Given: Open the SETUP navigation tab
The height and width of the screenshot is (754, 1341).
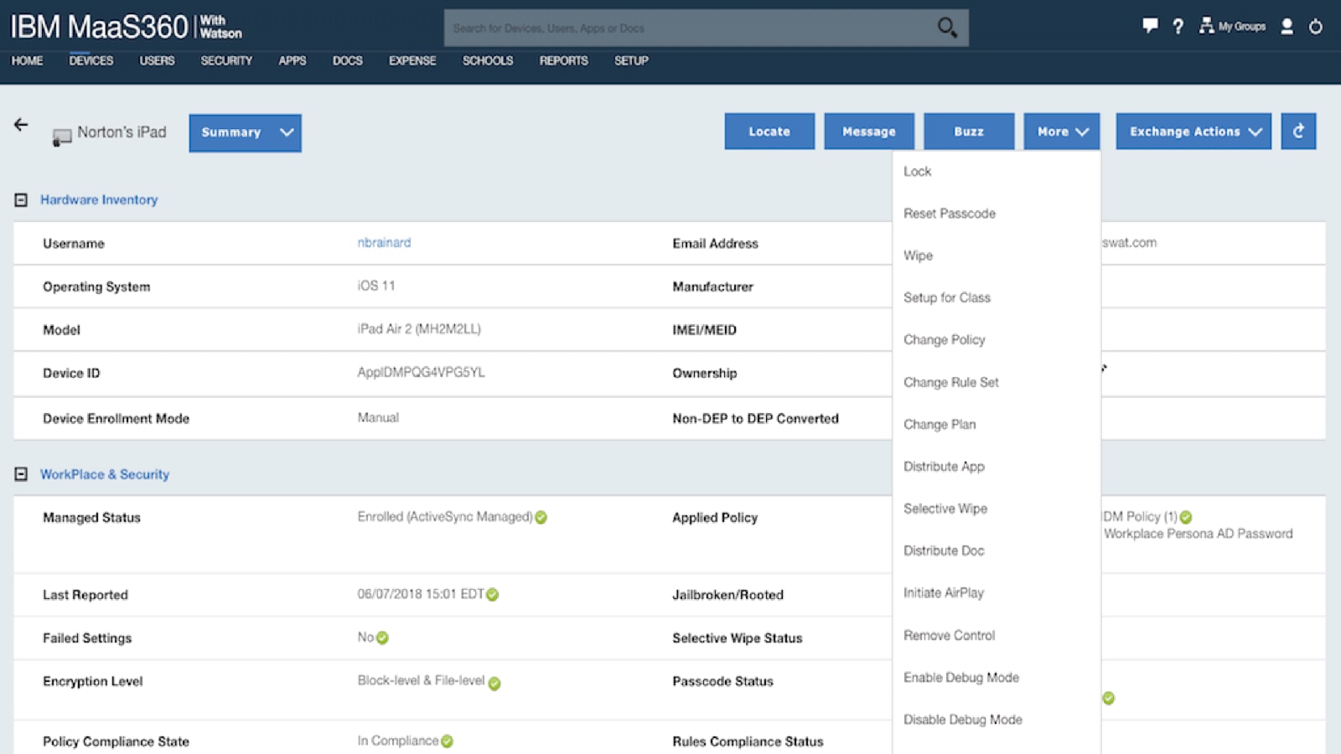Looking at the screenshot, I should [631, 60].
